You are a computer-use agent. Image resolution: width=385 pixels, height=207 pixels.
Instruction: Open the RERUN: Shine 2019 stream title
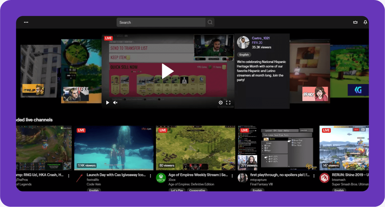point(350,175)
